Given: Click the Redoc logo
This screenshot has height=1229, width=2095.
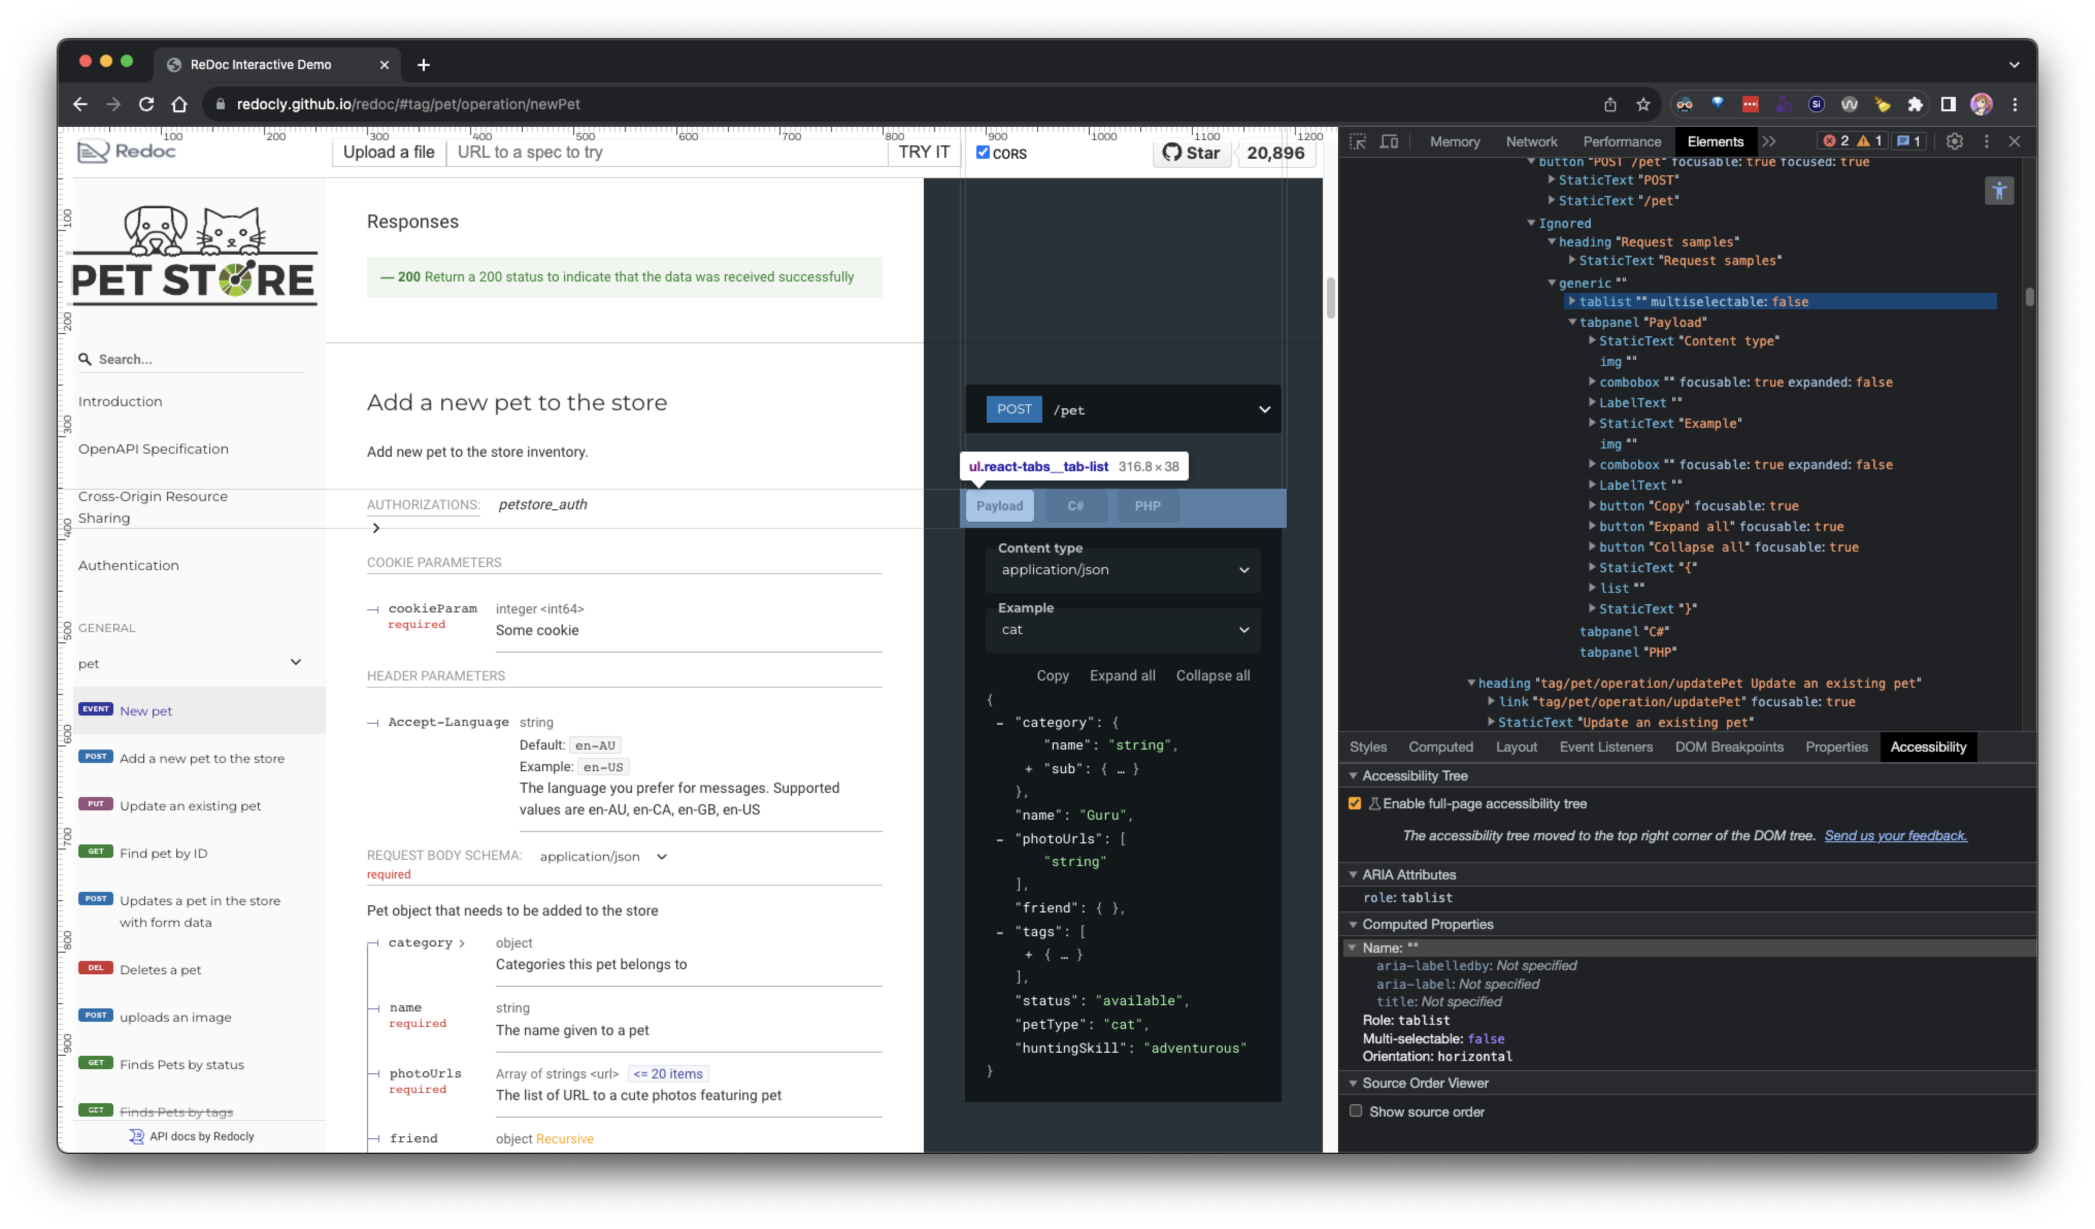Looking at the screenshot, I should pos(126,152).
